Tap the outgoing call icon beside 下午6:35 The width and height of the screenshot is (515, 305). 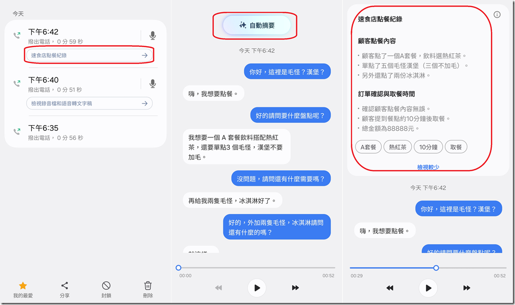(17, 131)
